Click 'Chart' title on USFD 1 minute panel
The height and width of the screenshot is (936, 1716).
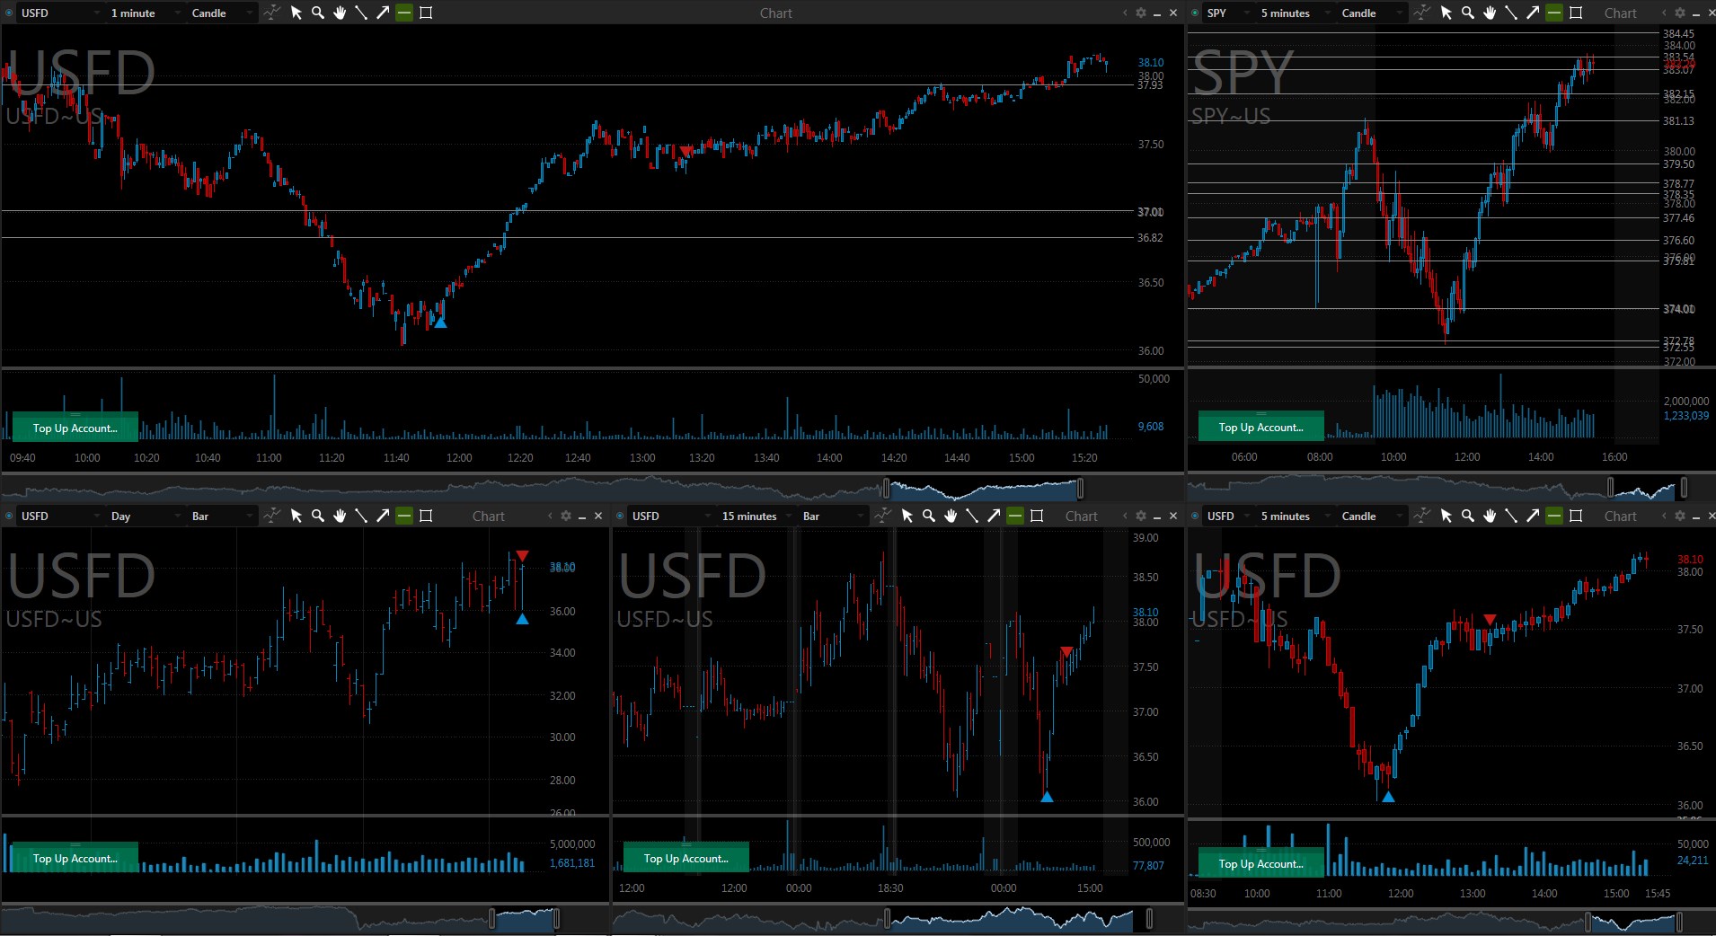[775, 13]
